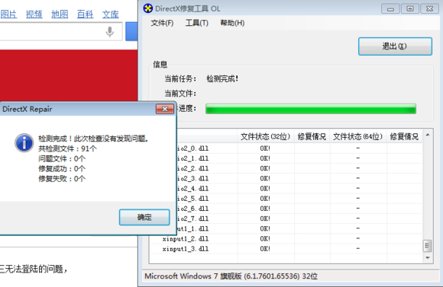The image size is (443, 287).
Task: Click the file list scroll up arrow
Action: coord(428,136)
